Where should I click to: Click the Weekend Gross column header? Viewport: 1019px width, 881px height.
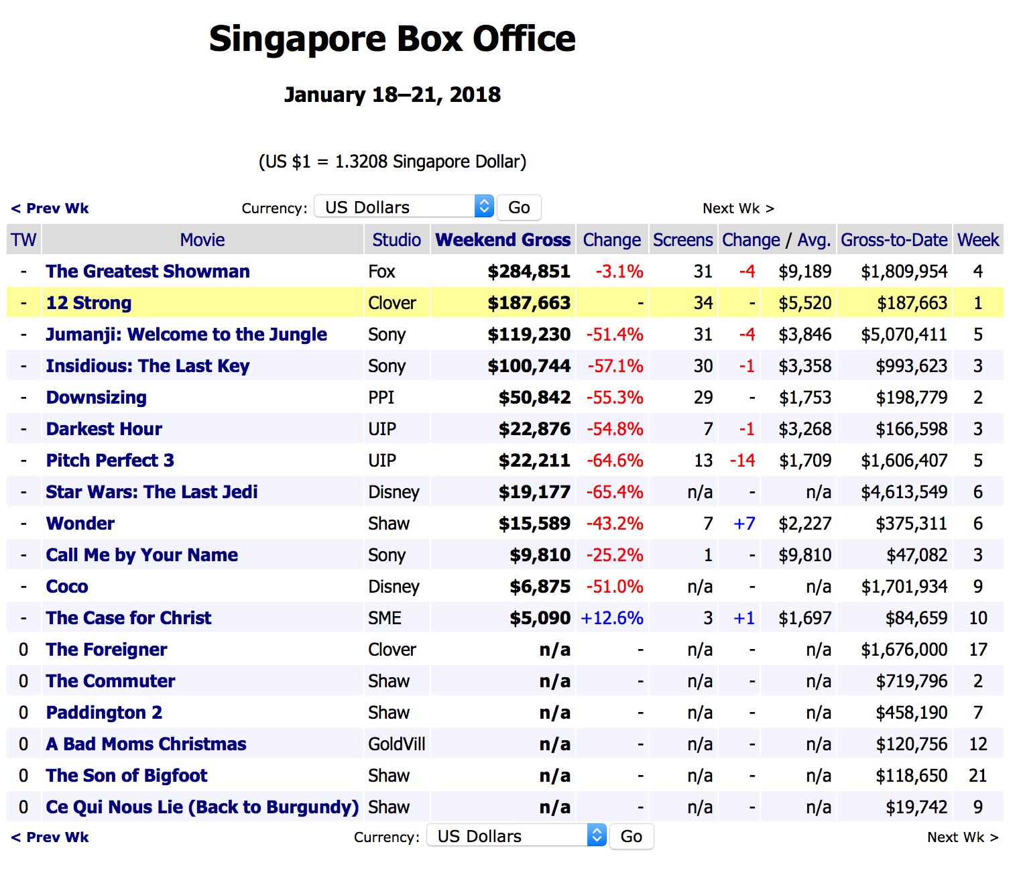point(502,239)
